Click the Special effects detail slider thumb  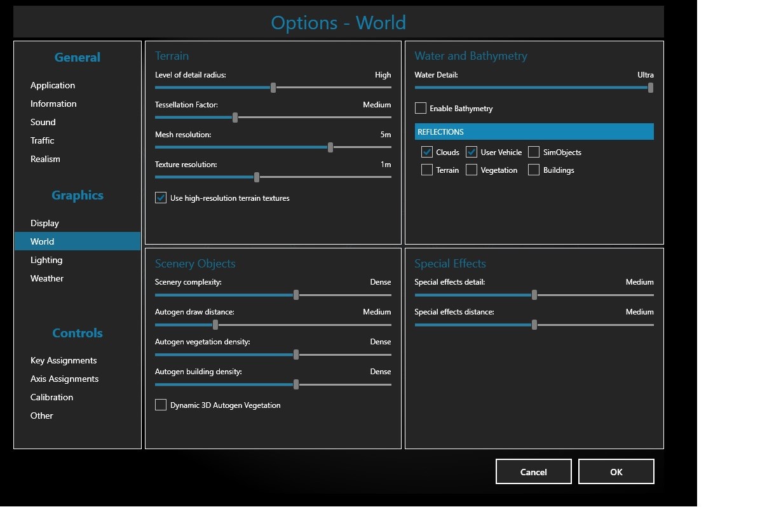534,295
